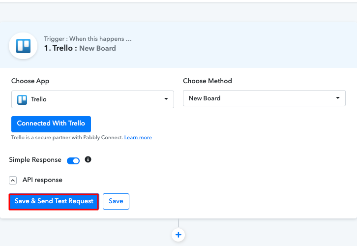Click the Trello logo in trigger header

point(23,46)
